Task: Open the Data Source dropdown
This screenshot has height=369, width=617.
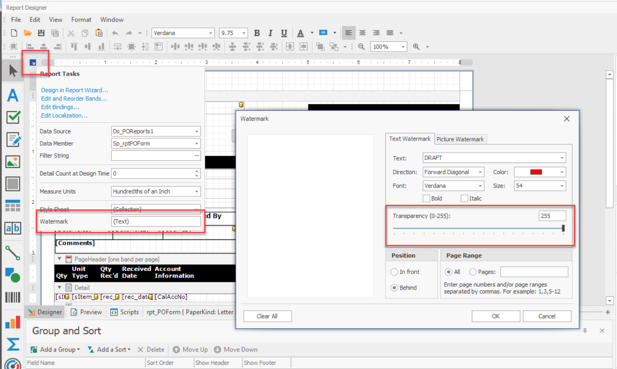Action: click(196, 132)
